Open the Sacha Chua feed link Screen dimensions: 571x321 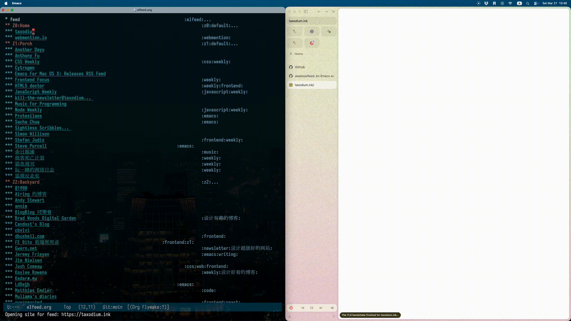coord(27,122)
